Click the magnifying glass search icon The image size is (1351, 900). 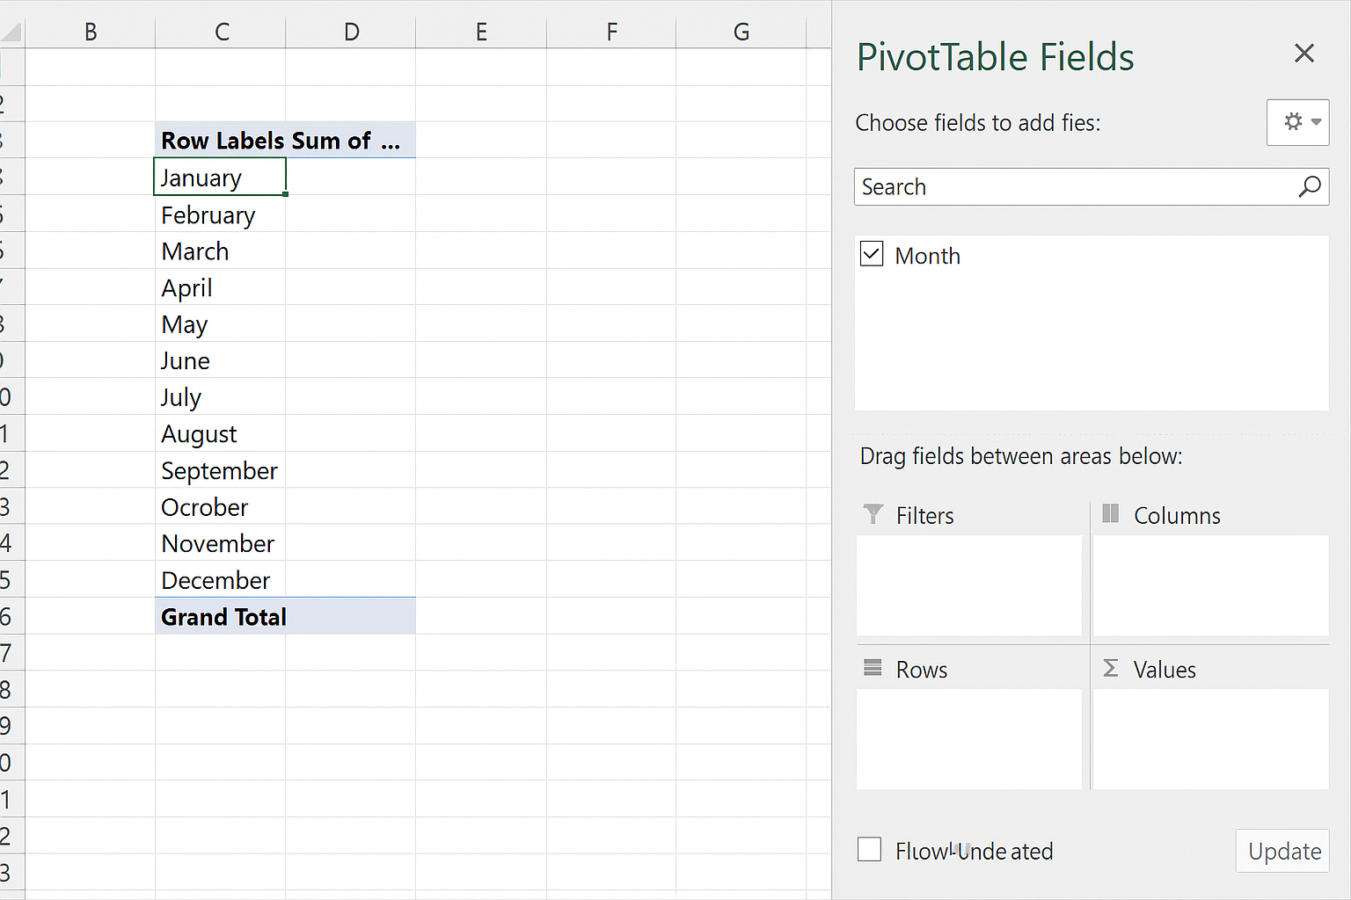1310,186
